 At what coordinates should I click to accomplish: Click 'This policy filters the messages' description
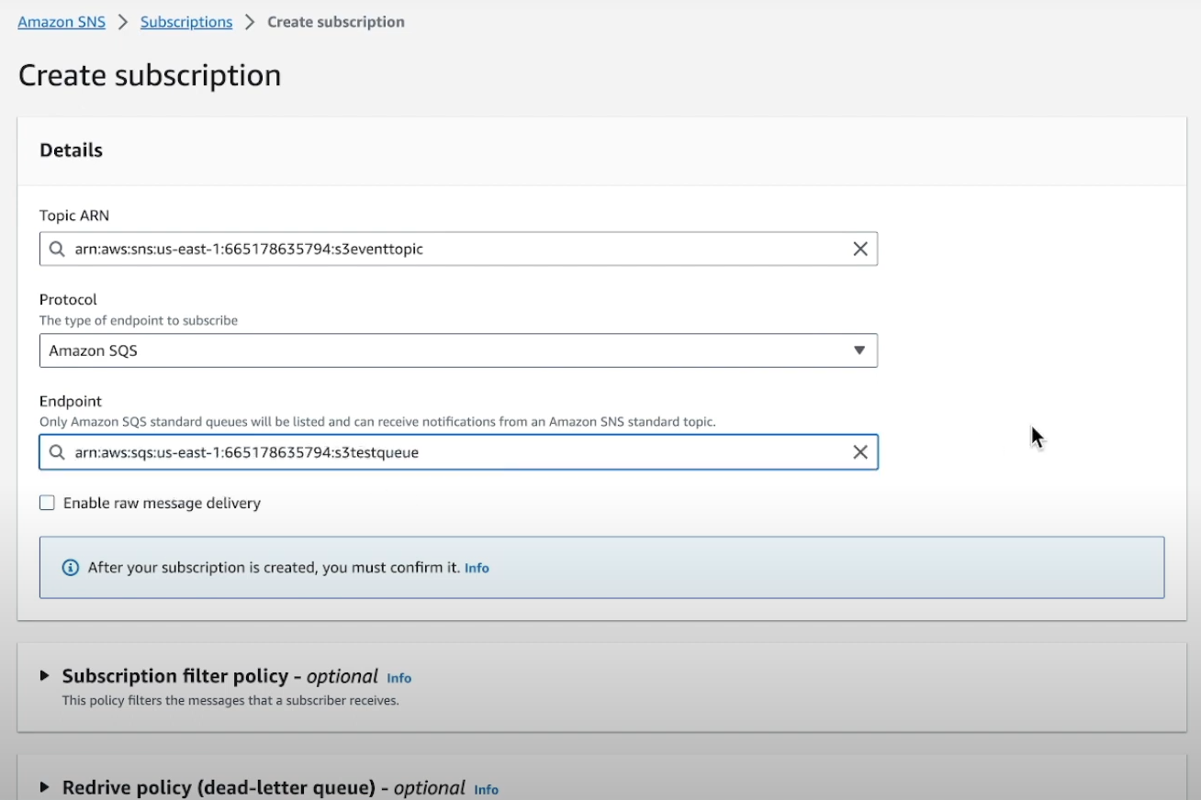(230, 700)
